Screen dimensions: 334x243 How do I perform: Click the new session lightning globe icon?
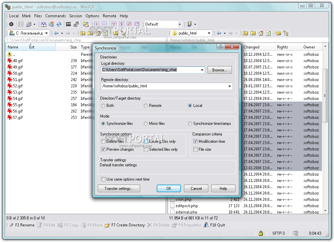pyautogui.click(x=189, y=24)
